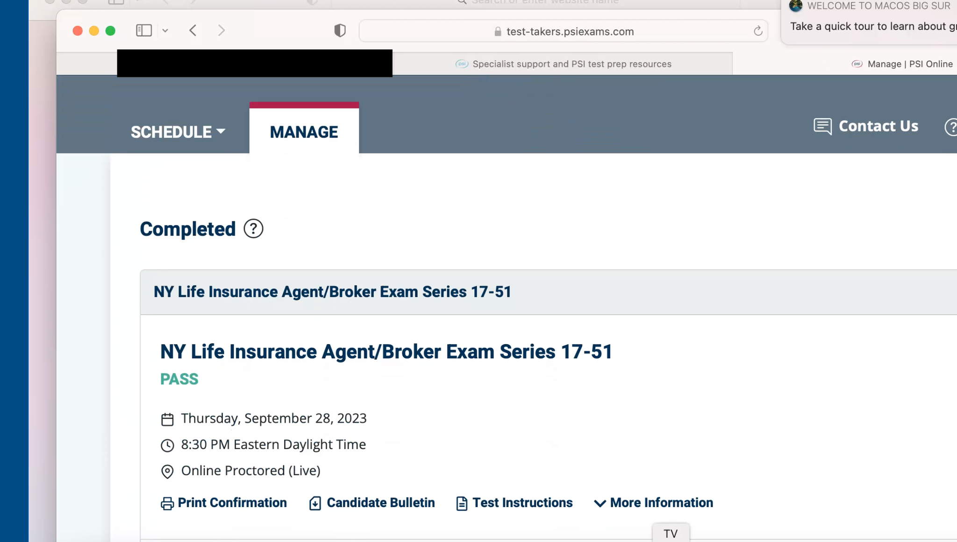Click the Contact Us chat icon
The height and width of the screenshot is (542, 957).
click(822, 126)
